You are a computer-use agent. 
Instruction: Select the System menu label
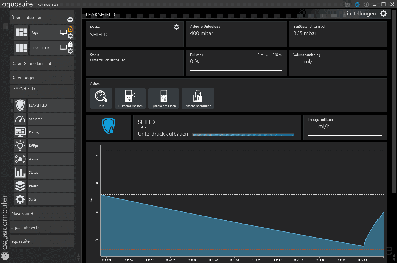(x=34, y=199)
